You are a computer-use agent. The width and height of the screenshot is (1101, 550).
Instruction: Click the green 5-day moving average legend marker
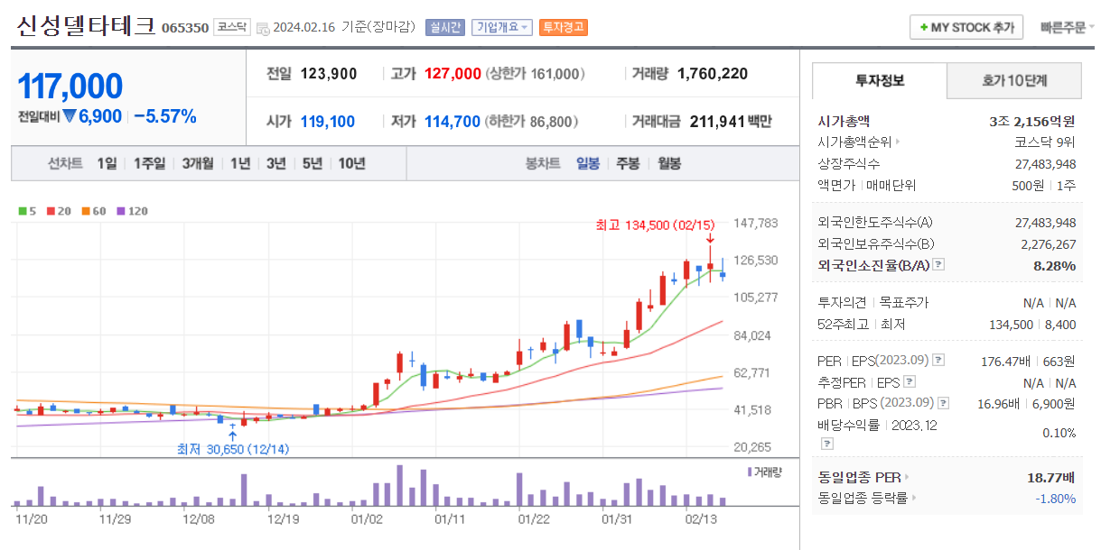pyautogui.click(x=22, y=211)
